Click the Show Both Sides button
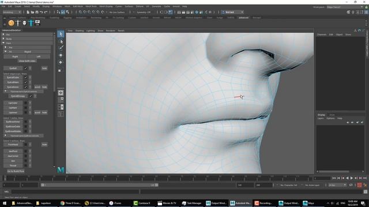The height and width of the screenshot is (207, 369). click(27, 61)
